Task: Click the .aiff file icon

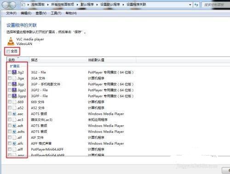Action: [x=14, y=149]
